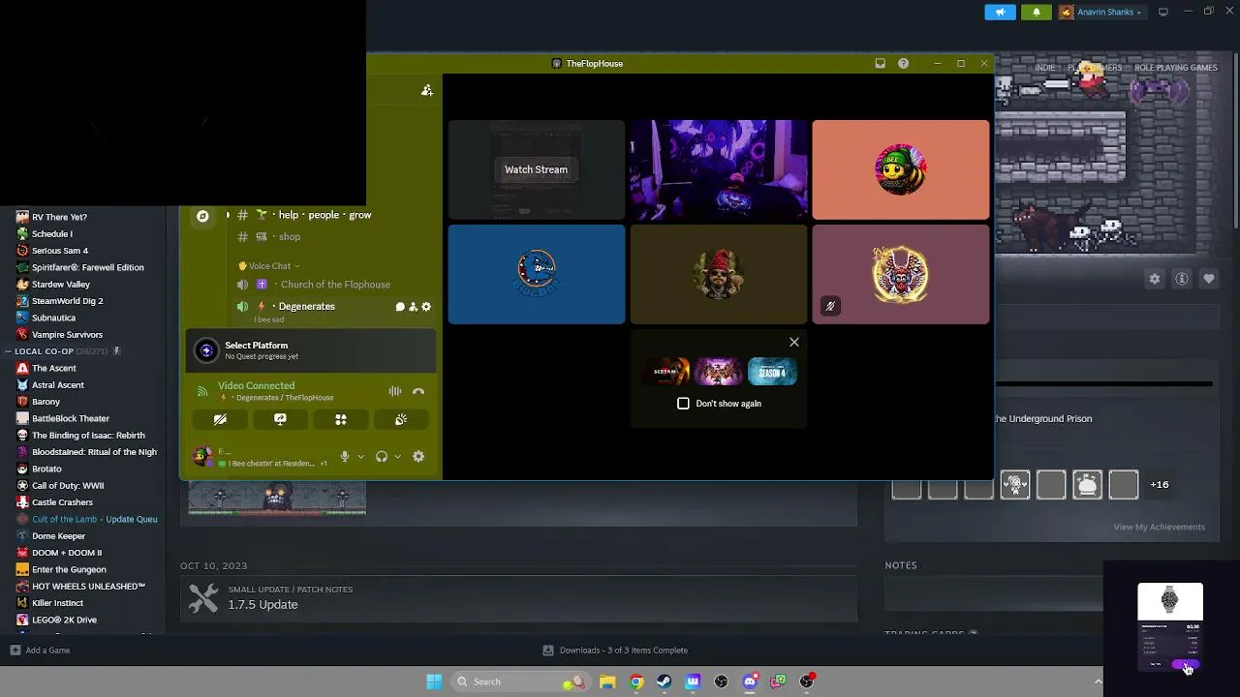1240x697 pixels.
Task: Click the bearded gnome avatar participant tile
Action: point(718,274)
